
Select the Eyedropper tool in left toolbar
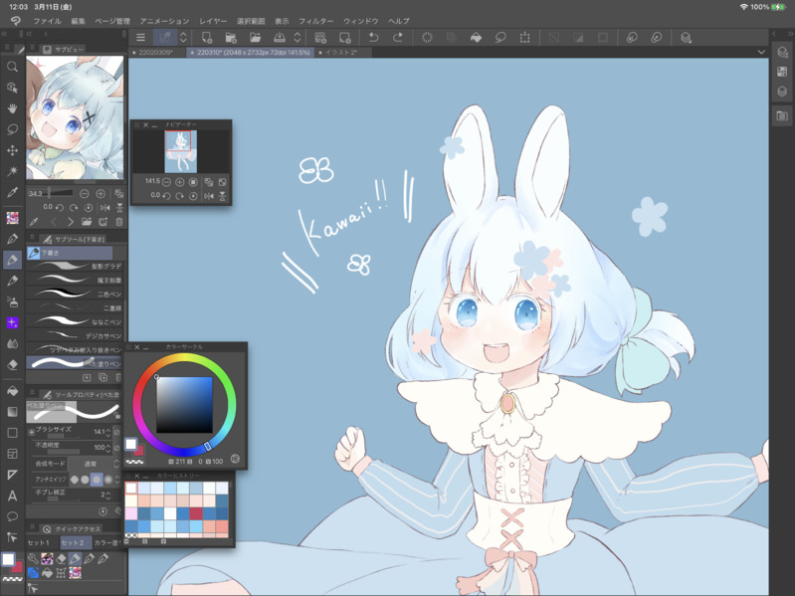[x=12, y=192]
